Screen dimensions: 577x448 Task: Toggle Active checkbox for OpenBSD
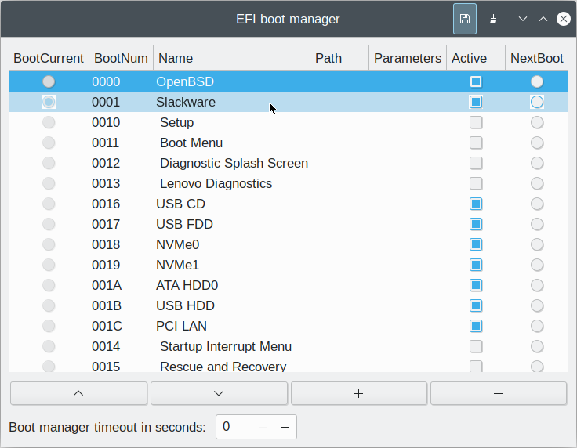point(476,81)
